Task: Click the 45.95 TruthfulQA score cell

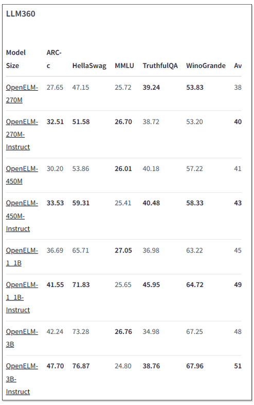Action: click(x=151, y=284)
